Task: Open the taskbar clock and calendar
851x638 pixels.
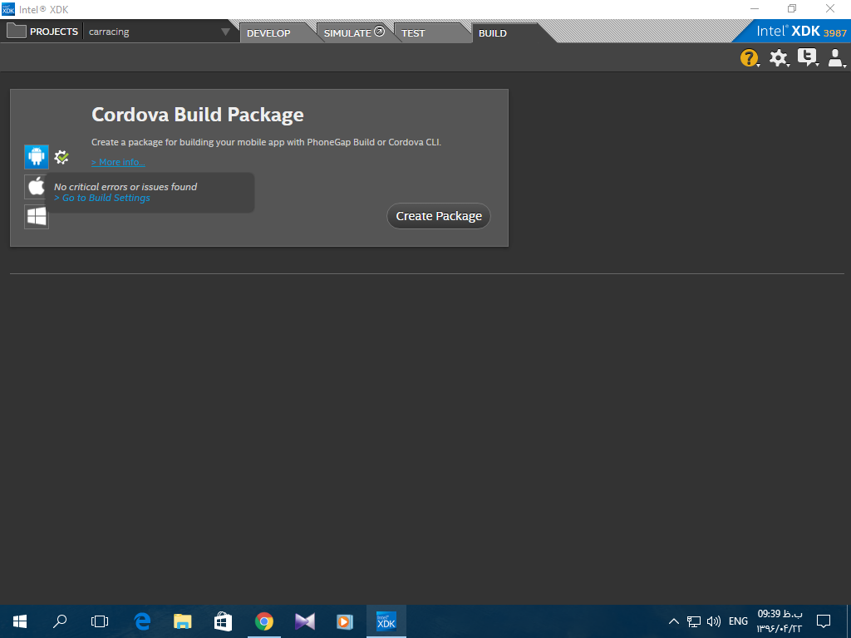Action: coord(780,621)
